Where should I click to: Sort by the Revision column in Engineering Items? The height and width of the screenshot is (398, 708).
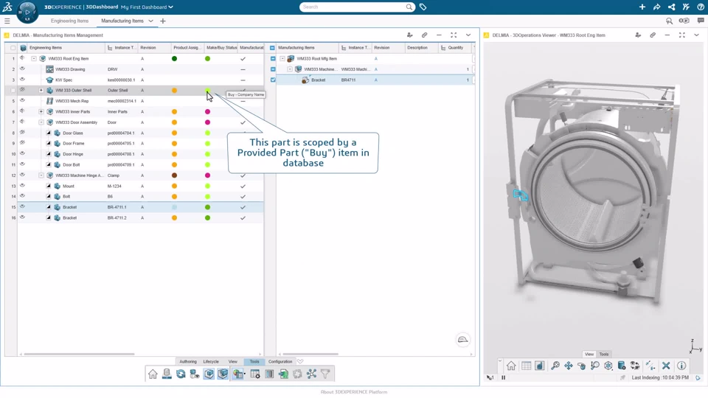click(x=154, y=48)
